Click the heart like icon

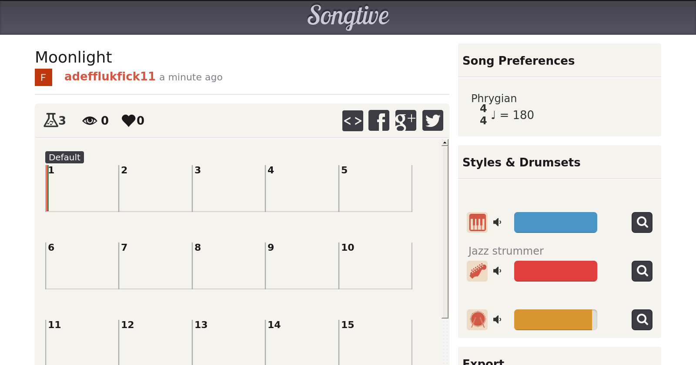click(128, 120)
